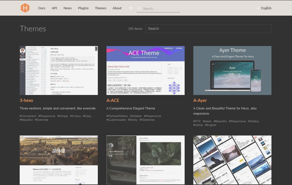Viewport: 292px width, 185px height.
Task: Click the globe icon beside English
Action: coord(258,8)
